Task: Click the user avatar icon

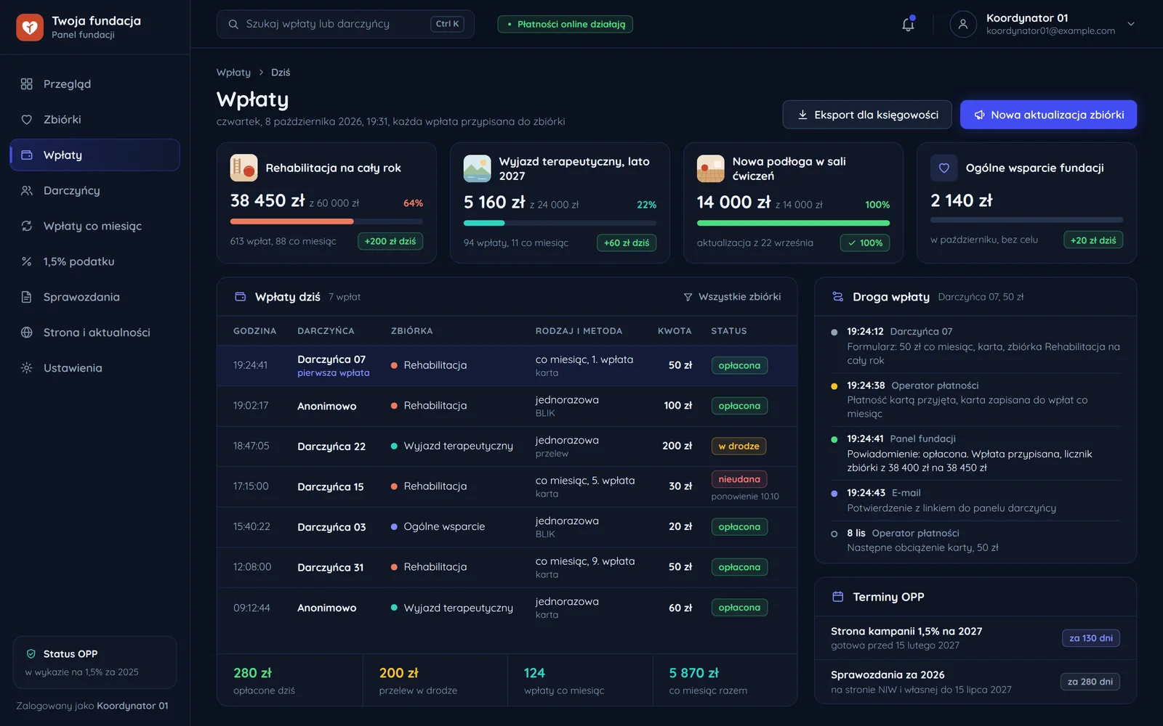Action: pos(963,24)
